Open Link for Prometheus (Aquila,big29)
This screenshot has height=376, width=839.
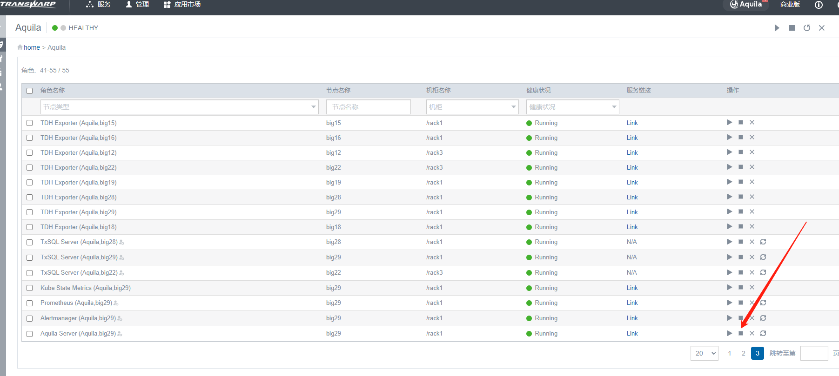click(x=632, y=303)
